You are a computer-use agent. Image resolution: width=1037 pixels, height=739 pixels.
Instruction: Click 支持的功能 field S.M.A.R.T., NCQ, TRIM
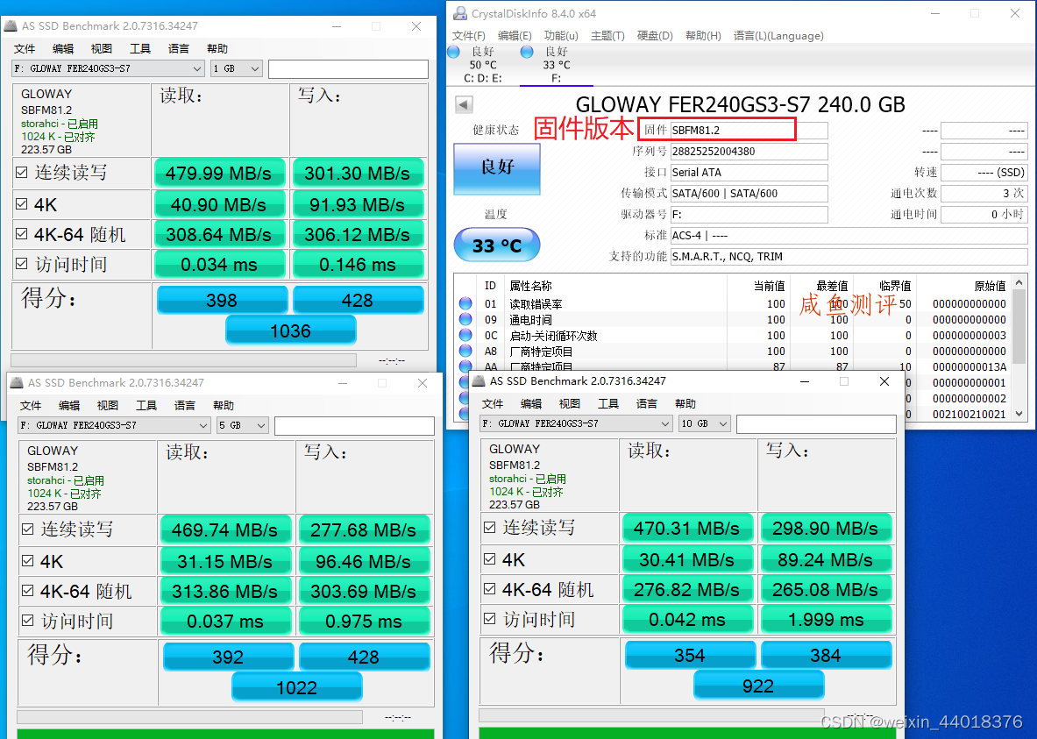click(849, 257)
